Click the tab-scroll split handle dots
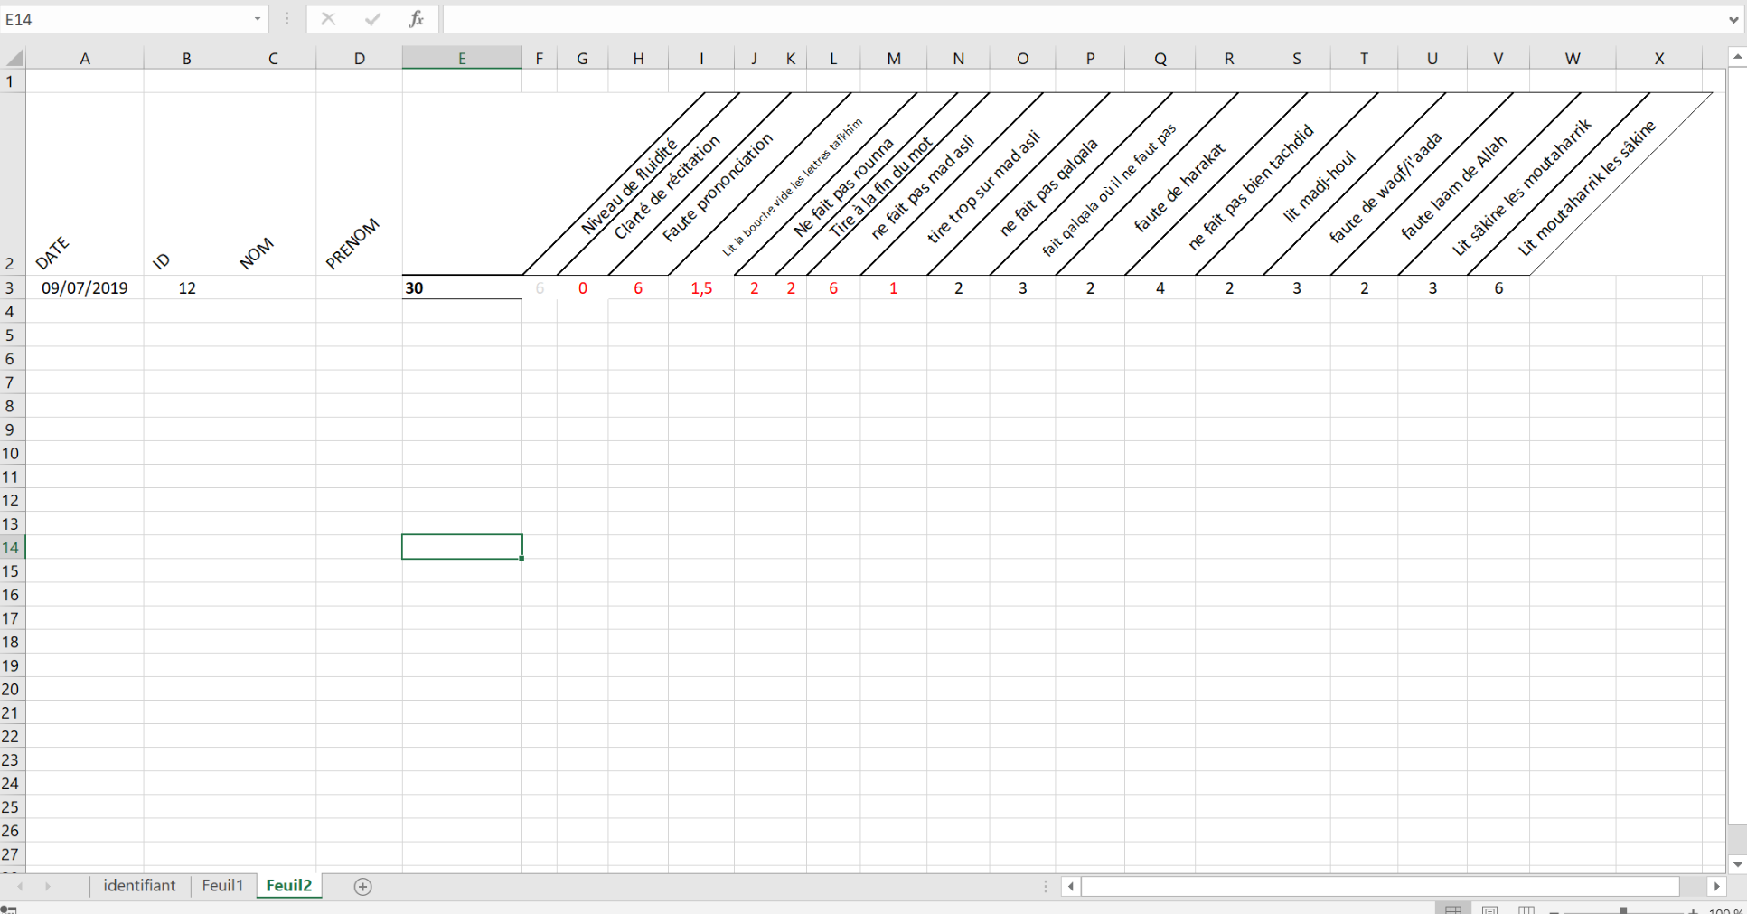The width and height of the screenshot is (1747, 914). [1046, 887]
